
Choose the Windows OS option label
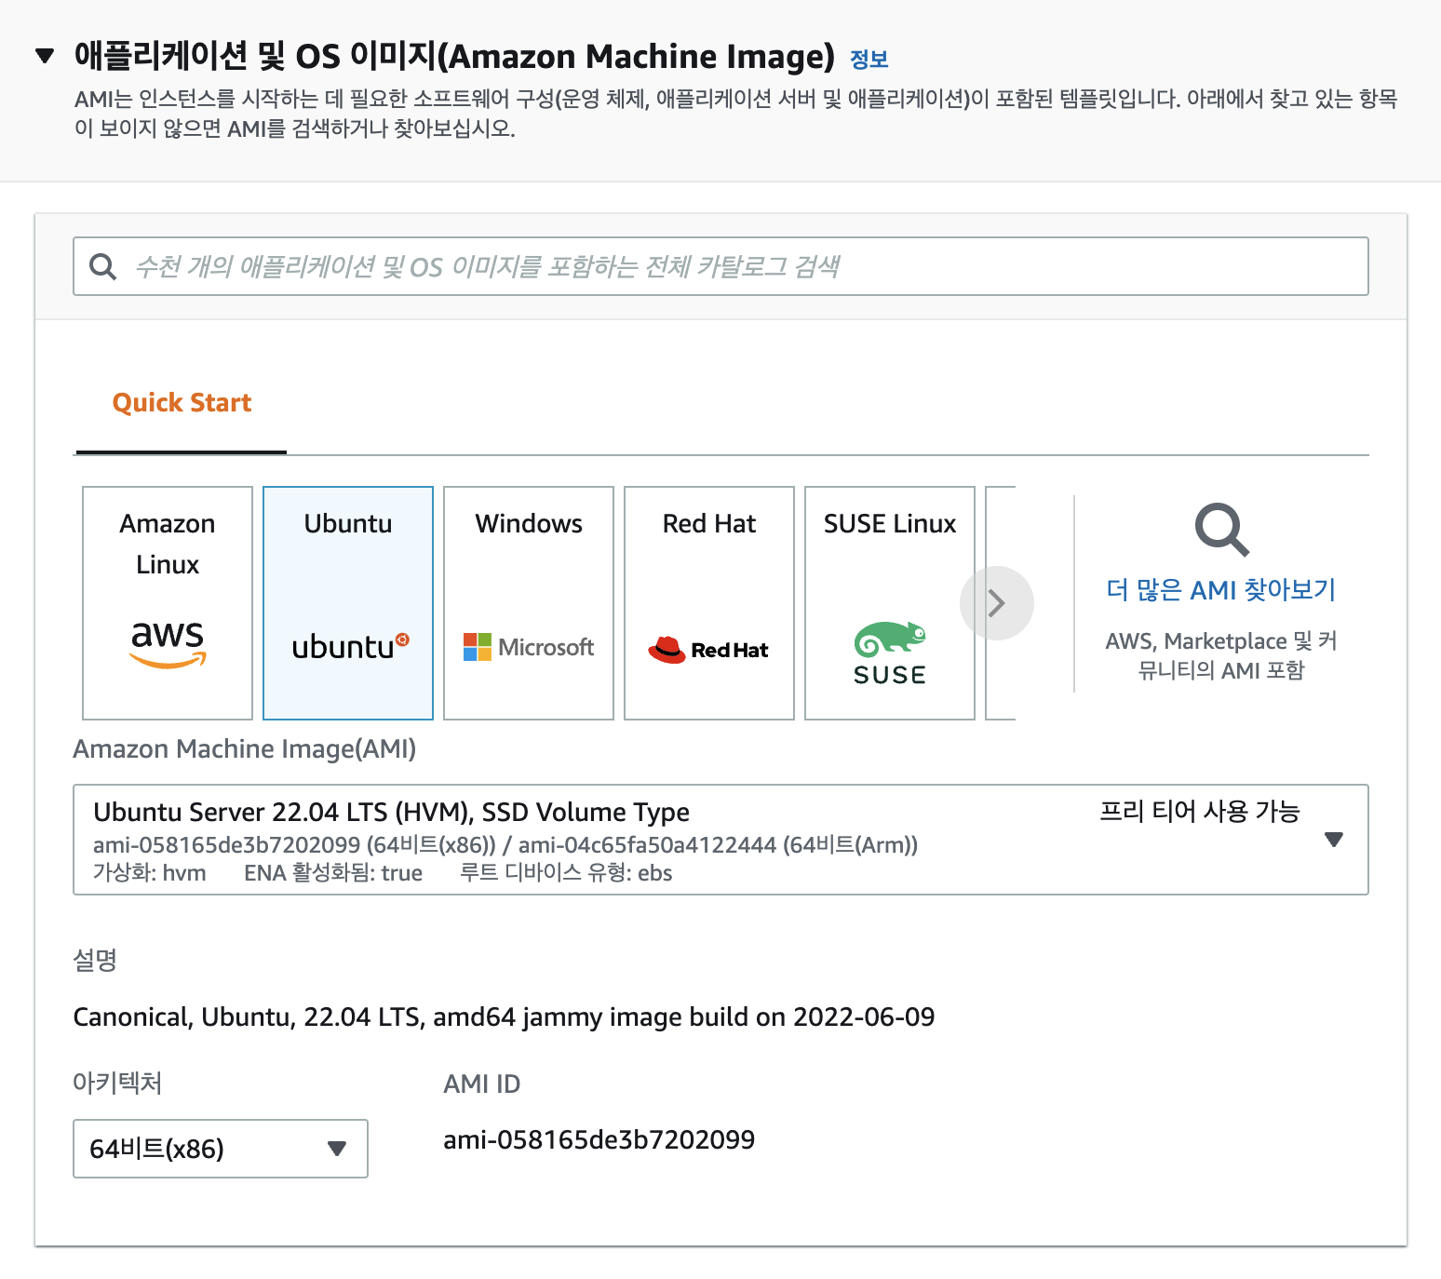point(529,524)
